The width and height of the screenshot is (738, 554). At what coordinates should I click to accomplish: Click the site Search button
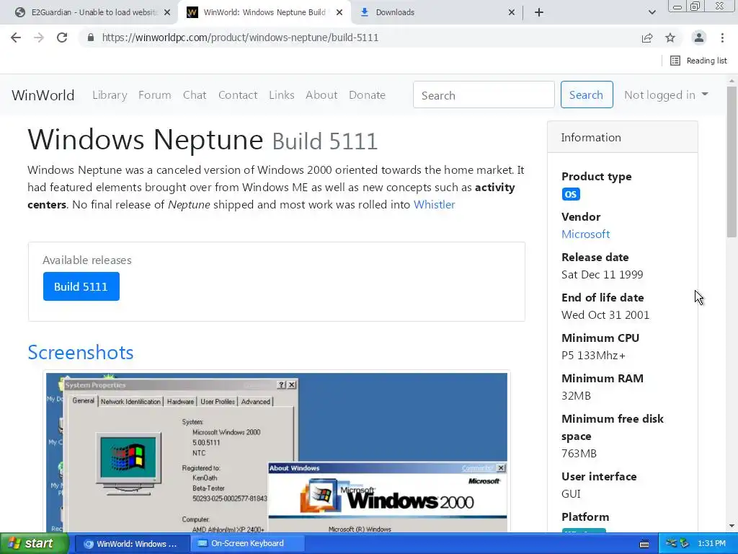pyautogui.click(x=587, y=94)
